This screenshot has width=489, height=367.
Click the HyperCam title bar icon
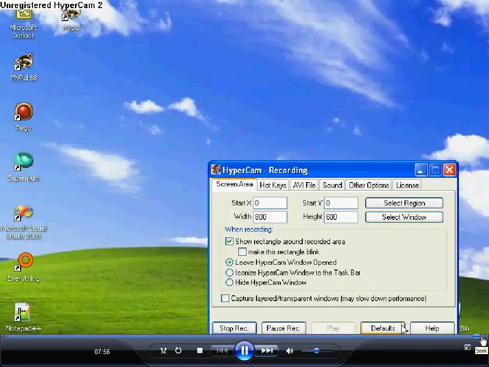pos(216,170)
